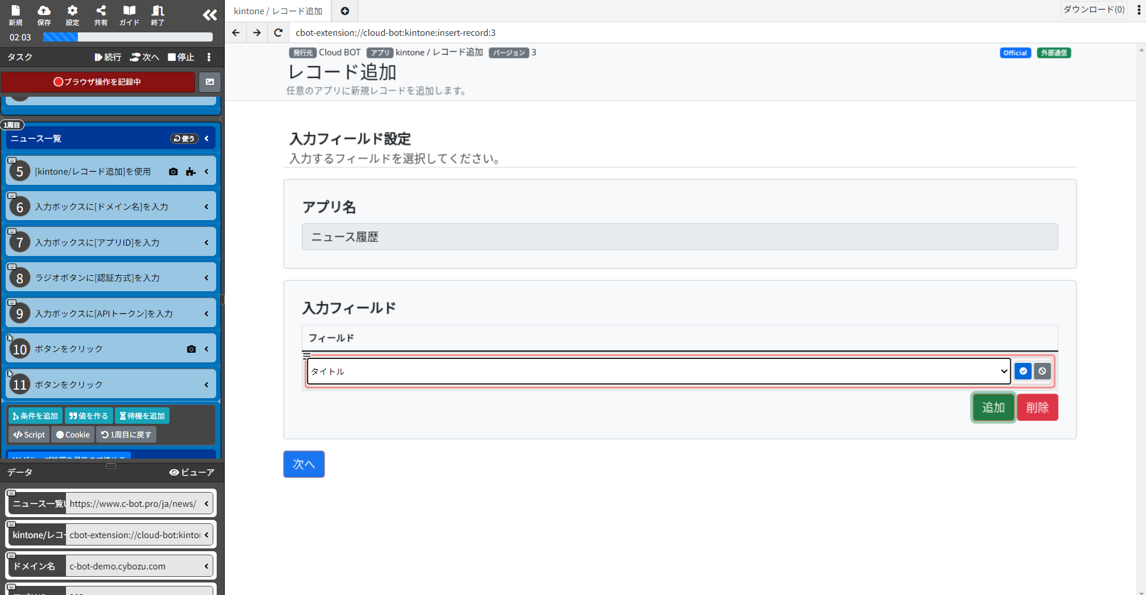Click the 保存 (Save) cloud icon
The width and height of the screenshot is (1146, 595).
[x=44, y=15]
